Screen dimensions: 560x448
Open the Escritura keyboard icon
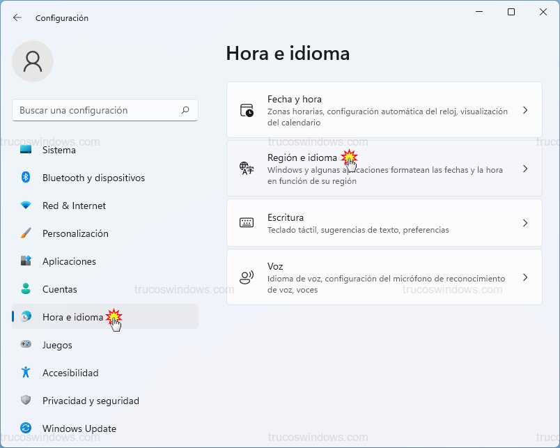tap(247, 223)
